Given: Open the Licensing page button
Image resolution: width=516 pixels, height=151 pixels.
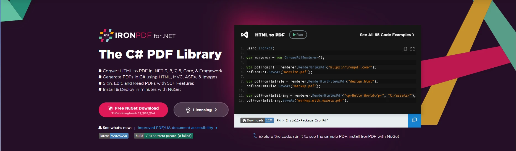Looking at the screenshot, I should click(x=201, y=110).
